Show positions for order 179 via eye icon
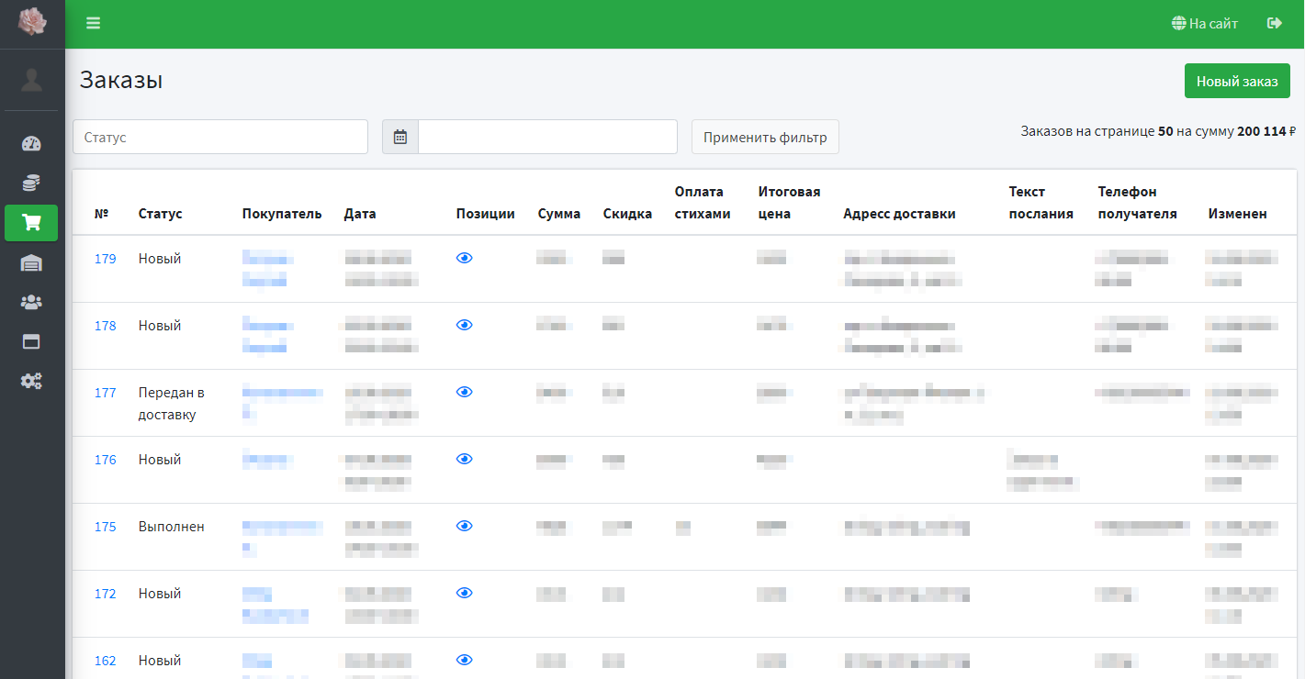Screen dimensions: 1305x679 tap(465, 258)
